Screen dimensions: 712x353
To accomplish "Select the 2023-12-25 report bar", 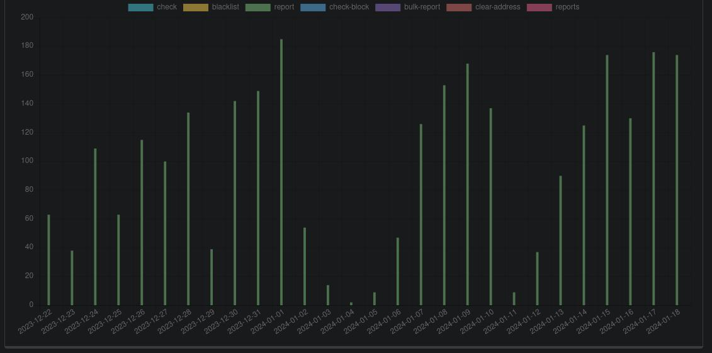I will click(x=118, y=259).
